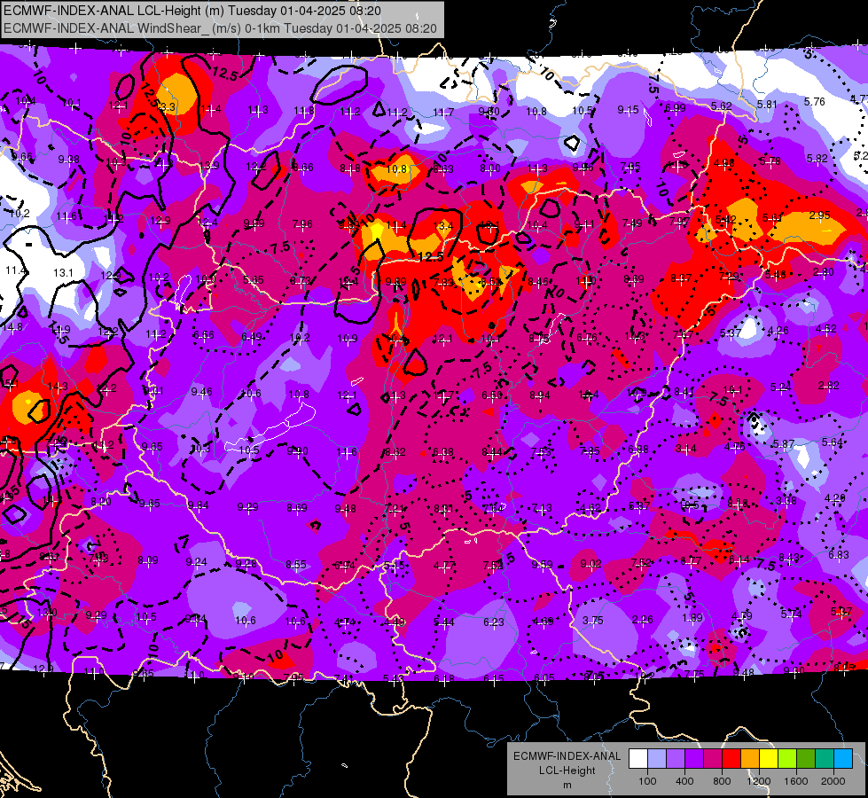The width and height of the screenshot is (868, 798).
Task: Pick the teal legend swatch
Action: point(825,759)
